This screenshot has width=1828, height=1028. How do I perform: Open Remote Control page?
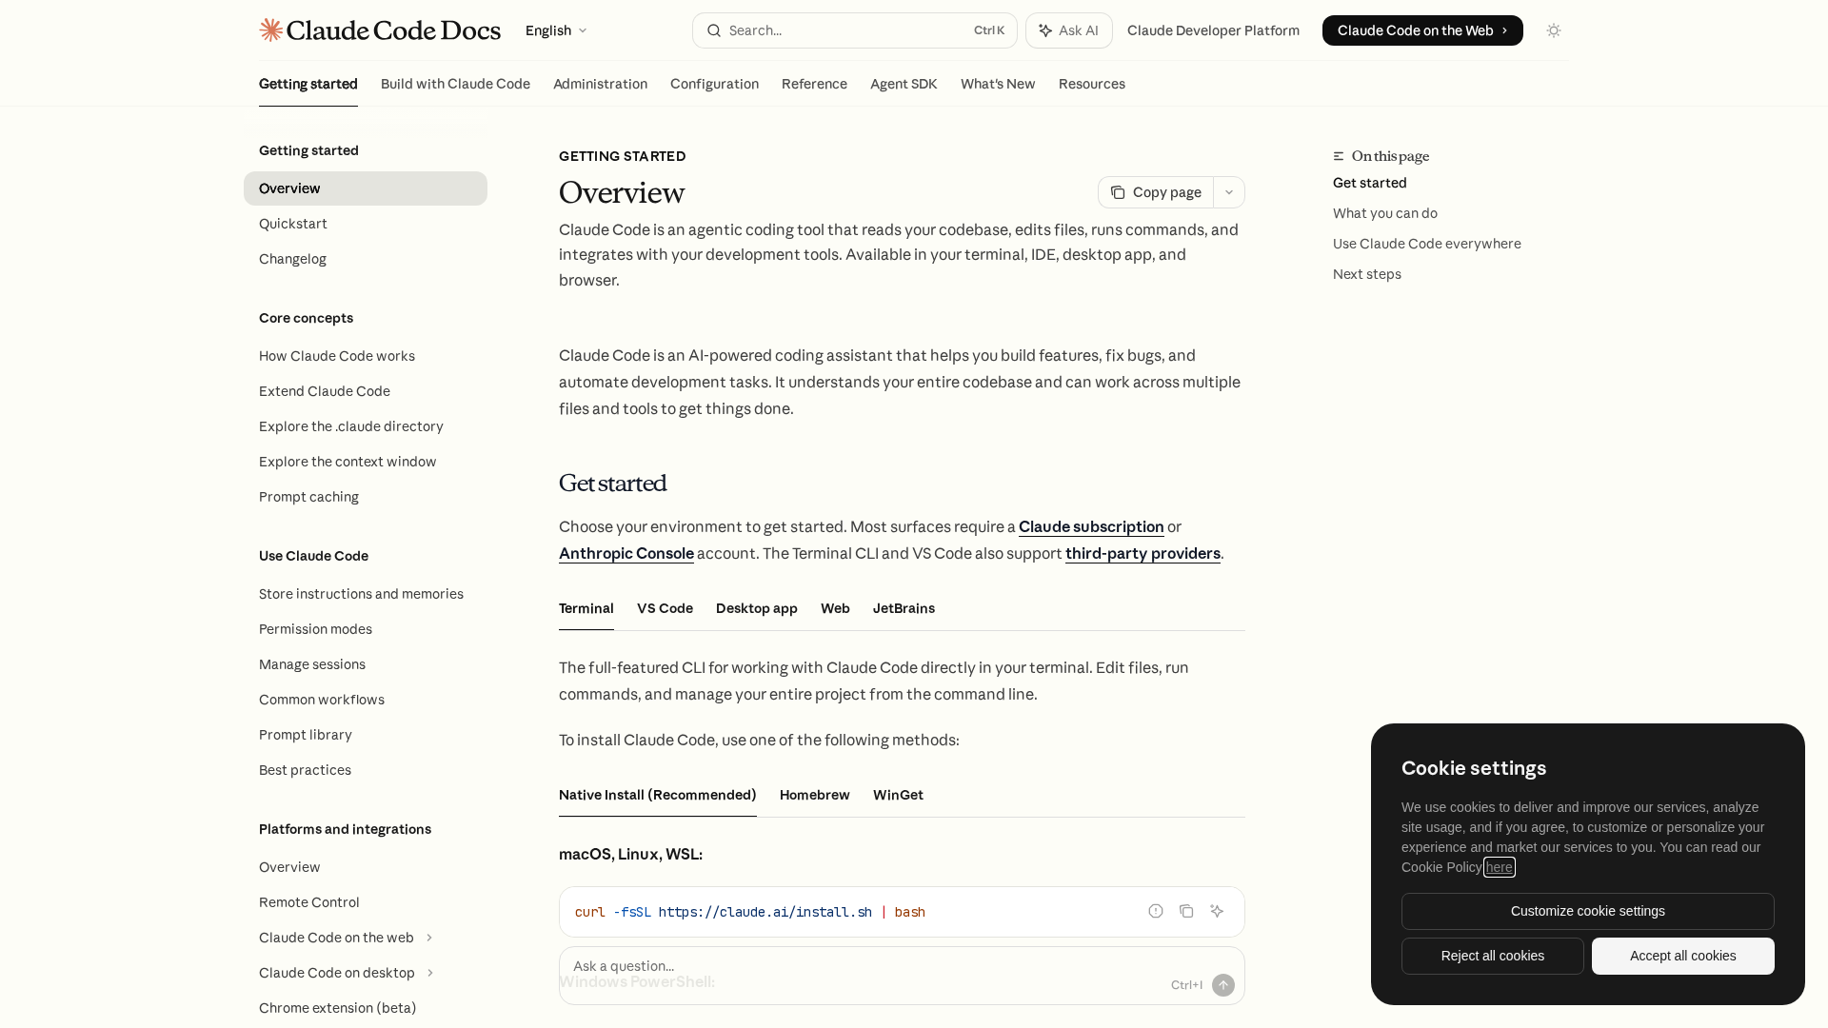point(366,902)
